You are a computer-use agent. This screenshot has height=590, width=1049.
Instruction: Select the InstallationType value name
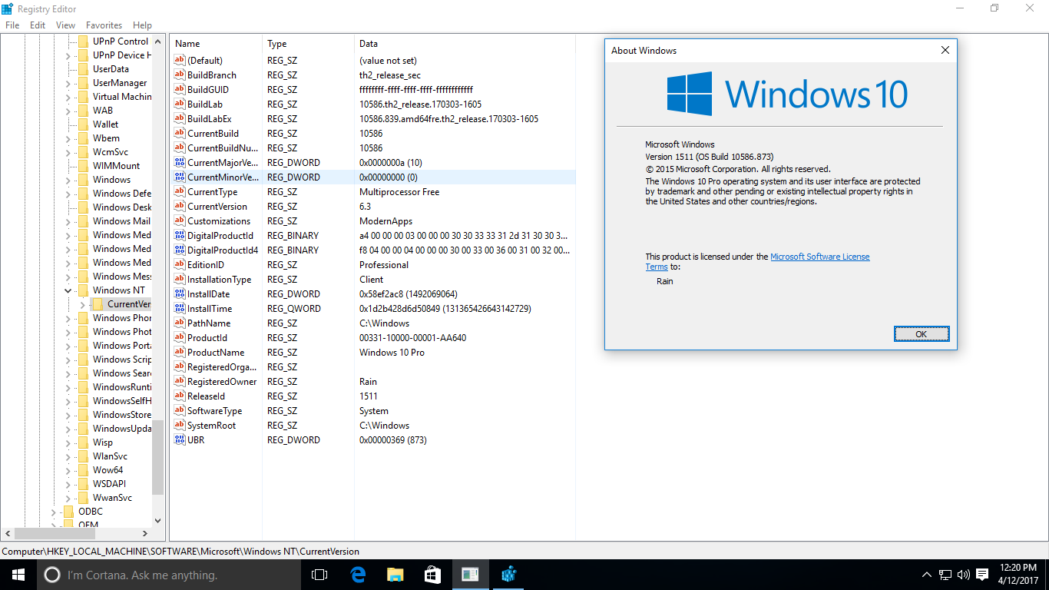click(x=219, y=280)
